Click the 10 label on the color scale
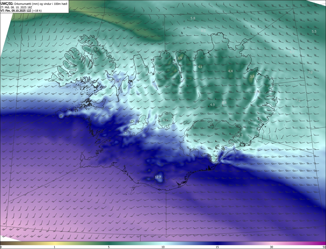The image size is (326, 249). coord(163,247)
